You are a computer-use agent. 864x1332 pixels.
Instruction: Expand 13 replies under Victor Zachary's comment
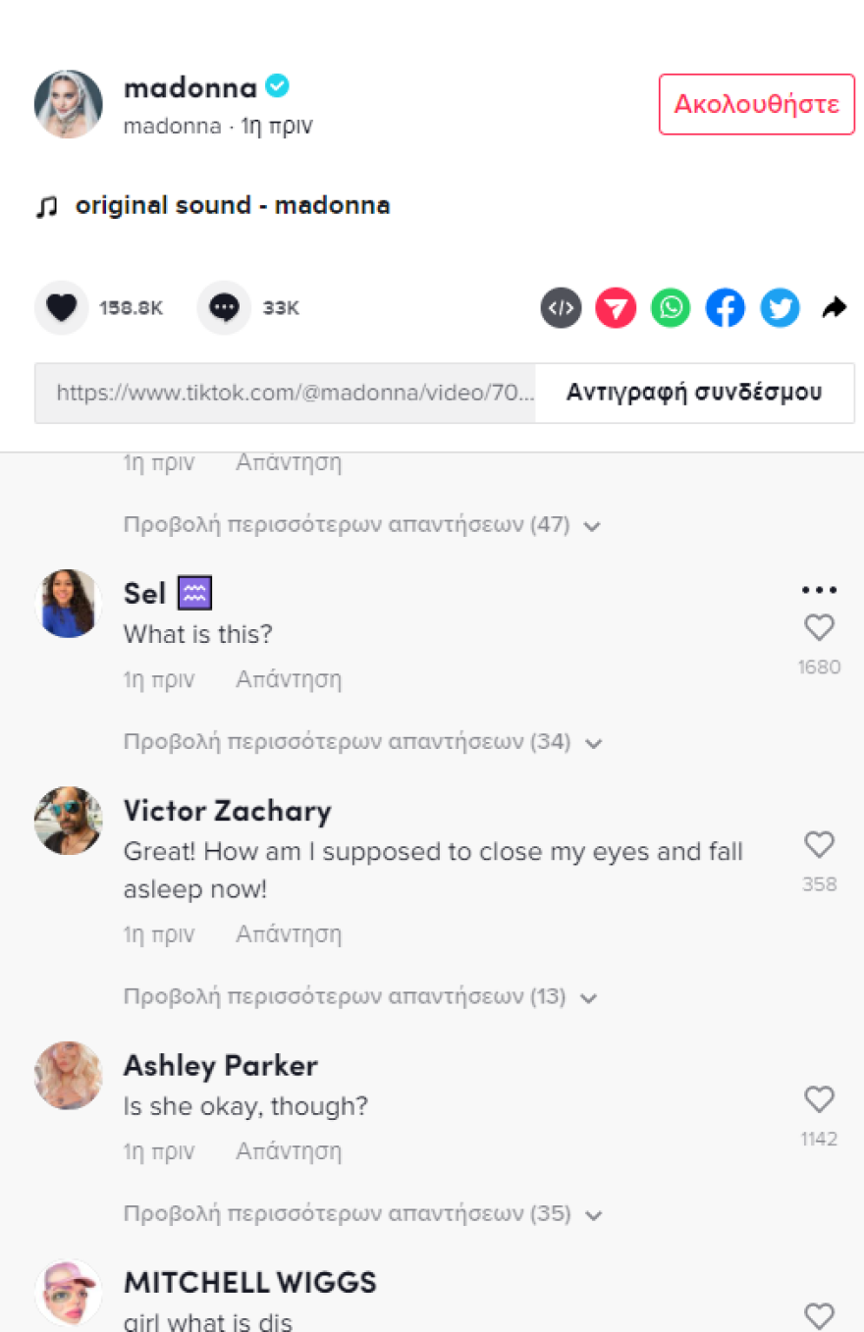point(359,997)
